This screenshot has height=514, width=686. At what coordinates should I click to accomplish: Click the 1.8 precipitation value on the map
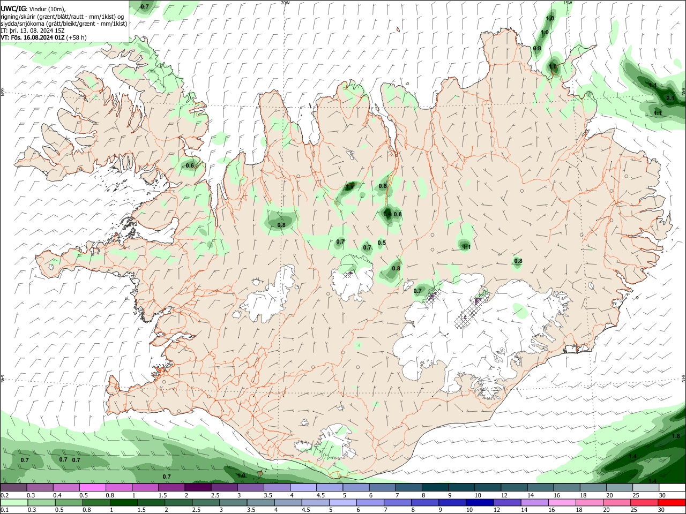676,436
